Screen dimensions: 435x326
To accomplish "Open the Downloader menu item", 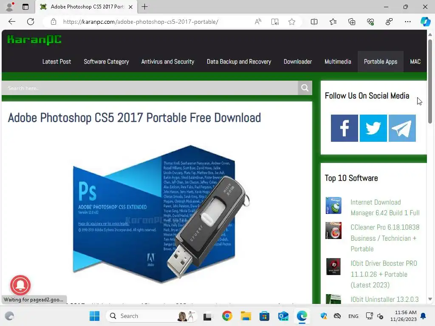I will pos(298,62).
